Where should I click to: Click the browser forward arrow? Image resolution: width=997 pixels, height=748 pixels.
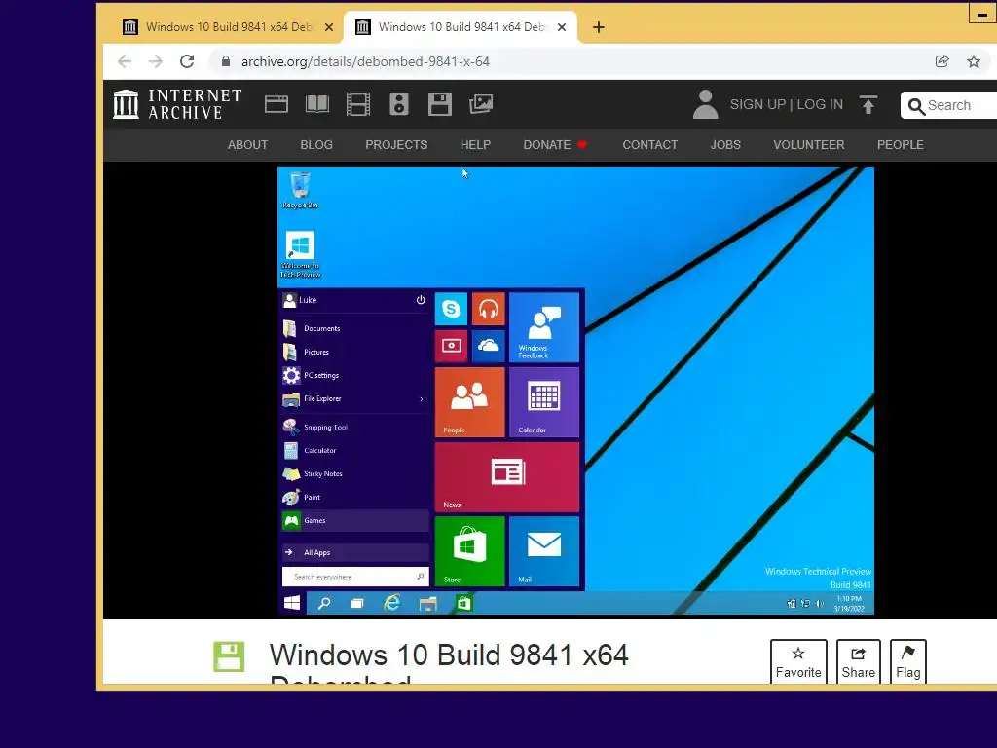point(156,61)
